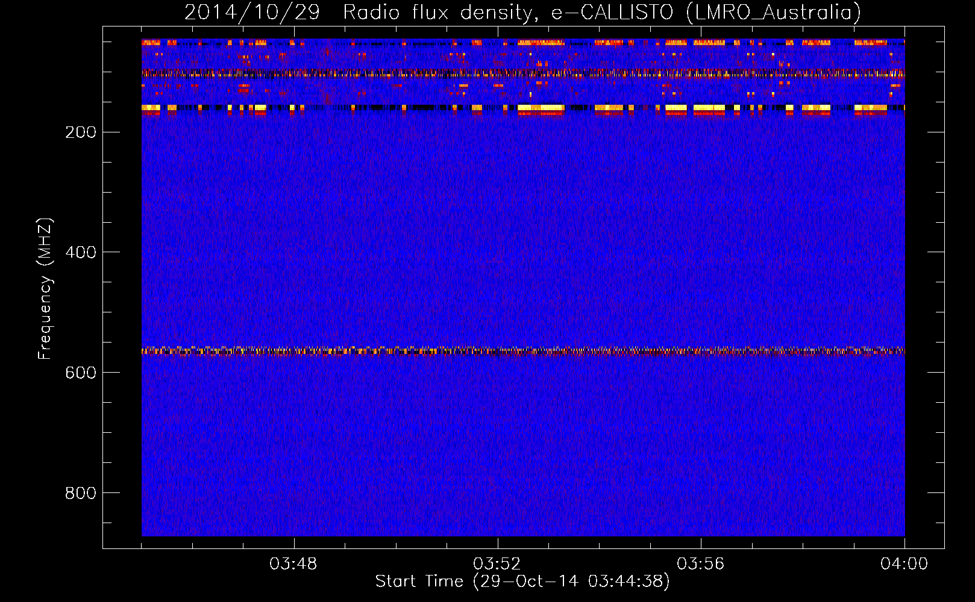Click the 'Start Time (29-Oct-14 03:44:38)' label
Viewport: 975px width, 602px height.
pos(522,582)
